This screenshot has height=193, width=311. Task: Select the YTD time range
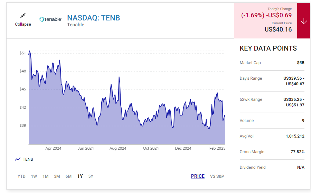[x=21, y=176]
